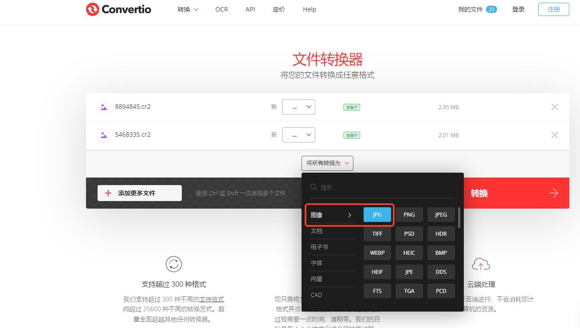
Task: Open the format dropdown for 5468335.cr2
Action: (298, 135)
